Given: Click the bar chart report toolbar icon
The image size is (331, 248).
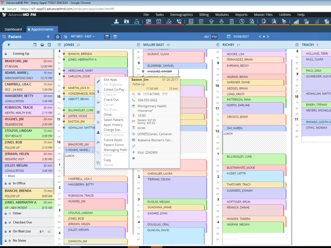Looking at the screenshot, I should 296,21.
